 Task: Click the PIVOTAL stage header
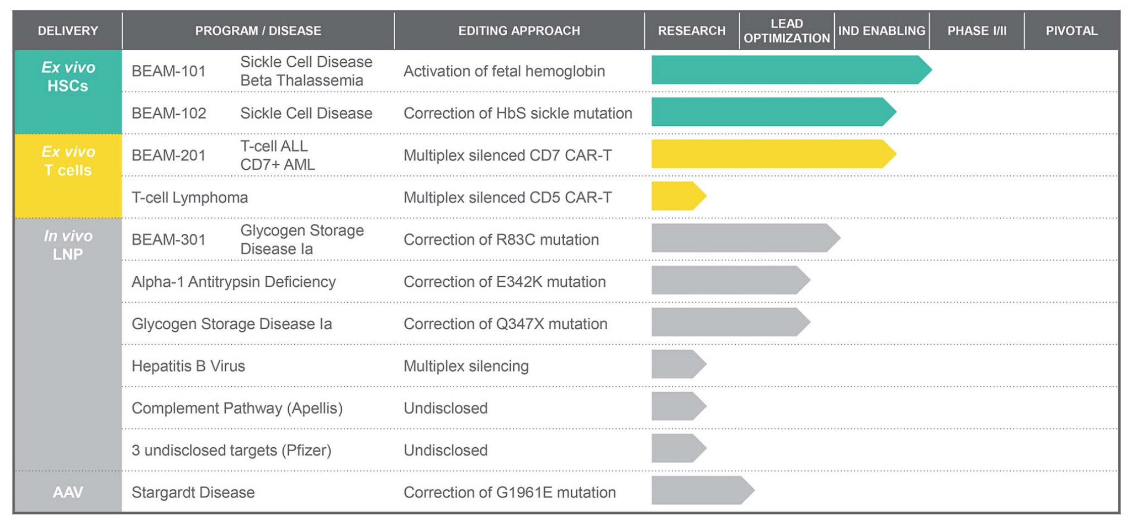(1071, 31)
